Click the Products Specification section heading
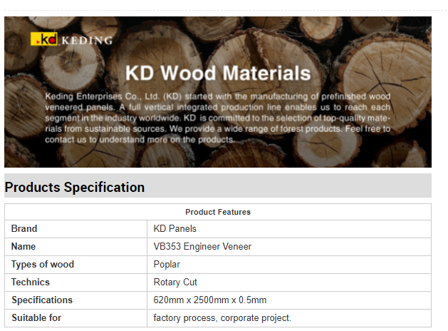 point(75,188)
